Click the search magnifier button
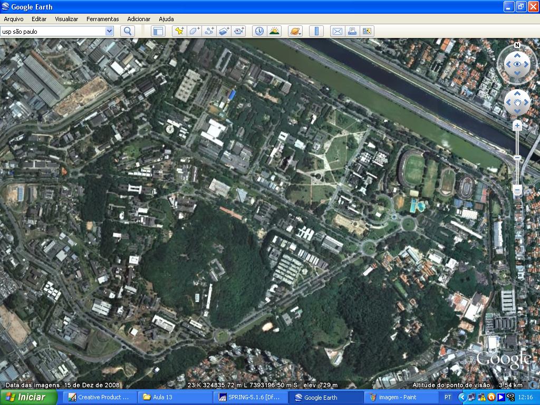 tap(128, 31)
